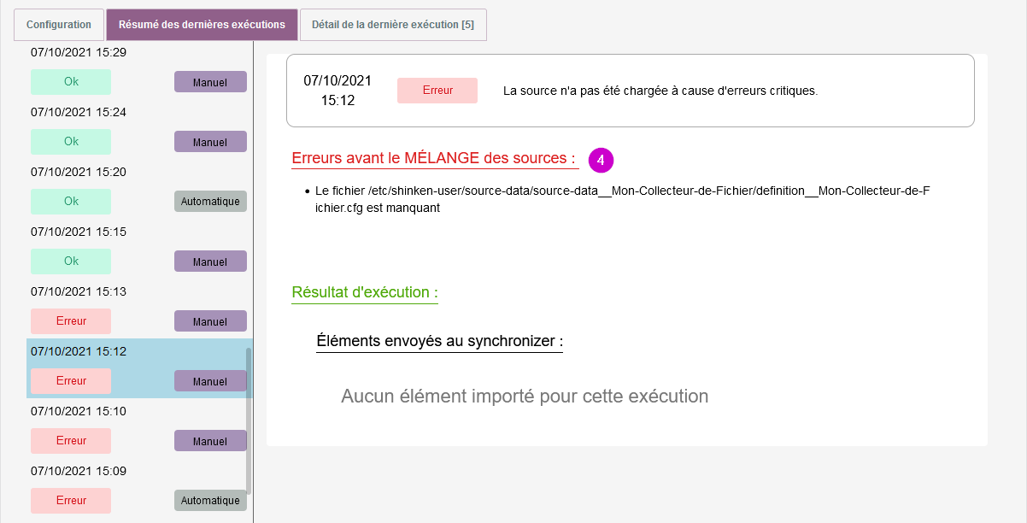Click the executions list scrollbar
The image size is (1027, 523).
tap(249, 419)
